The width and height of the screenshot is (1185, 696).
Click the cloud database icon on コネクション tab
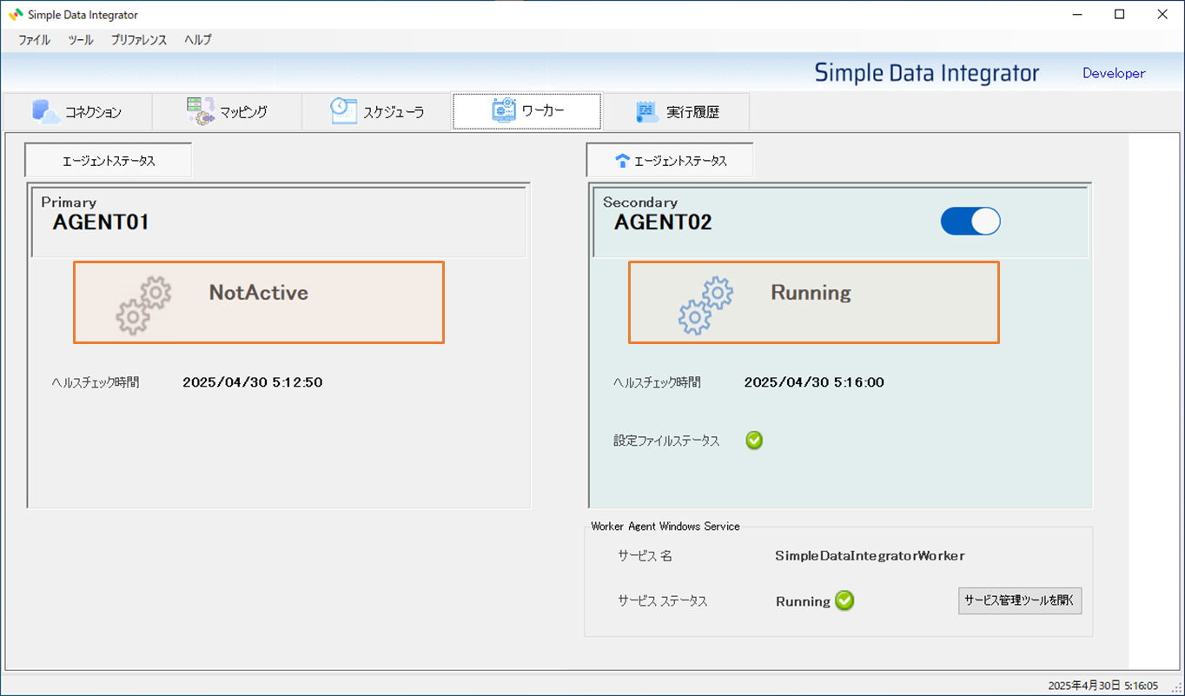45,111
